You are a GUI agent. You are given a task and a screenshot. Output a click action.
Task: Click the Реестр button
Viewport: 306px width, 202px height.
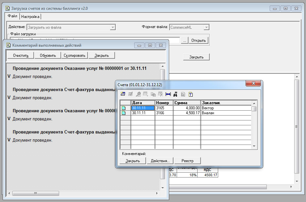187,161
